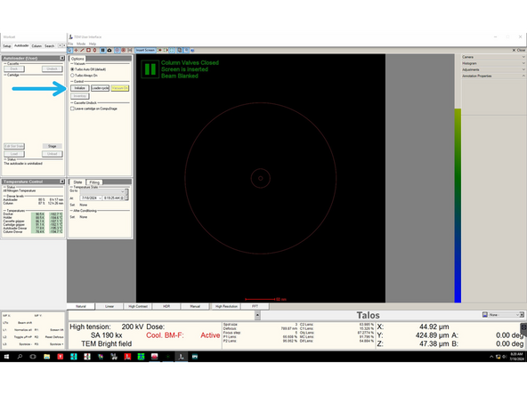Select the Options tab in autoloader flap-out
This screenshot has height=395, width=527.
click(77, 59)
